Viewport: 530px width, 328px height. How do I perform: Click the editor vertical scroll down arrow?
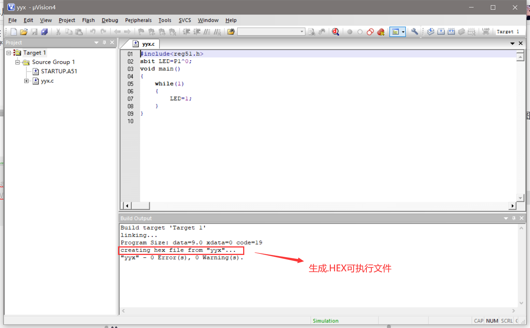coord(520,198)
